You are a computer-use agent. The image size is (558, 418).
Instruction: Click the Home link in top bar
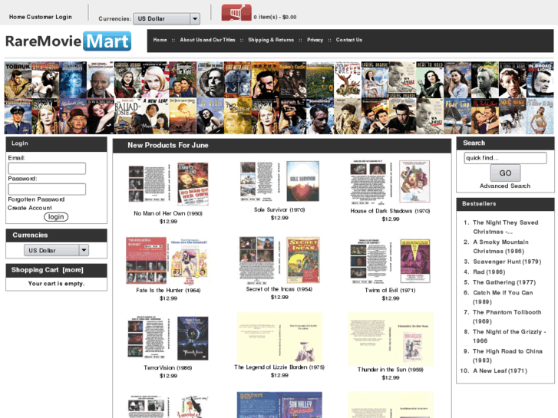tap(17, 17)
